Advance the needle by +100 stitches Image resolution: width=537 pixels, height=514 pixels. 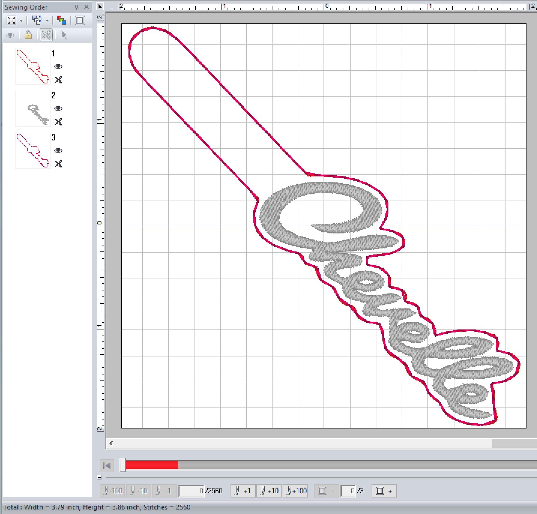[x=296, y=491]
